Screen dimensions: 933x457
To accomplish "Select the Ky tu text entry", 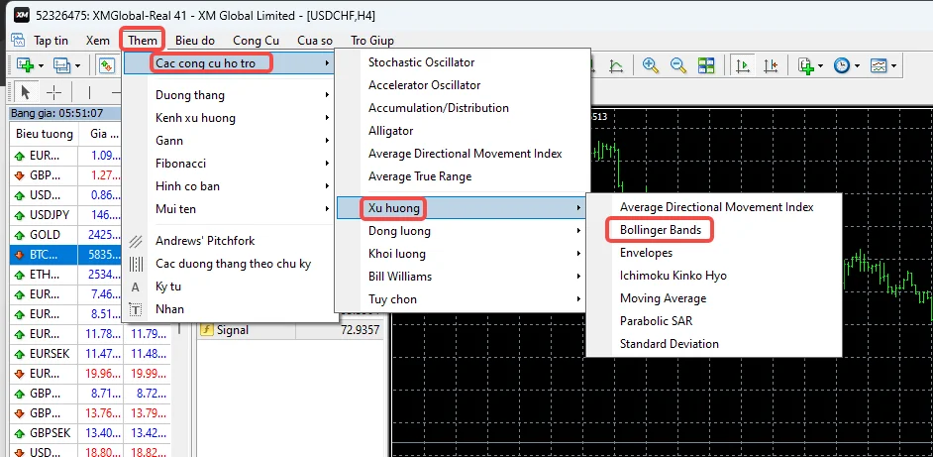I will [229, 286].
